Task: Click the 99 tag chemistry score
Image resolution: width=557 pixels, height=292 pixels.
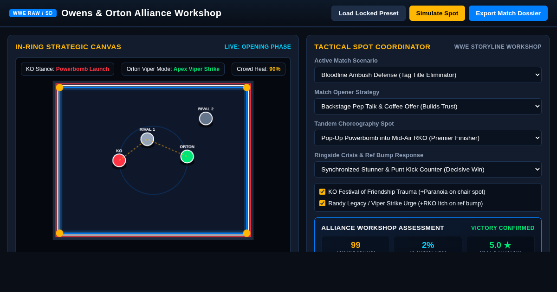Action: [356, 245]
